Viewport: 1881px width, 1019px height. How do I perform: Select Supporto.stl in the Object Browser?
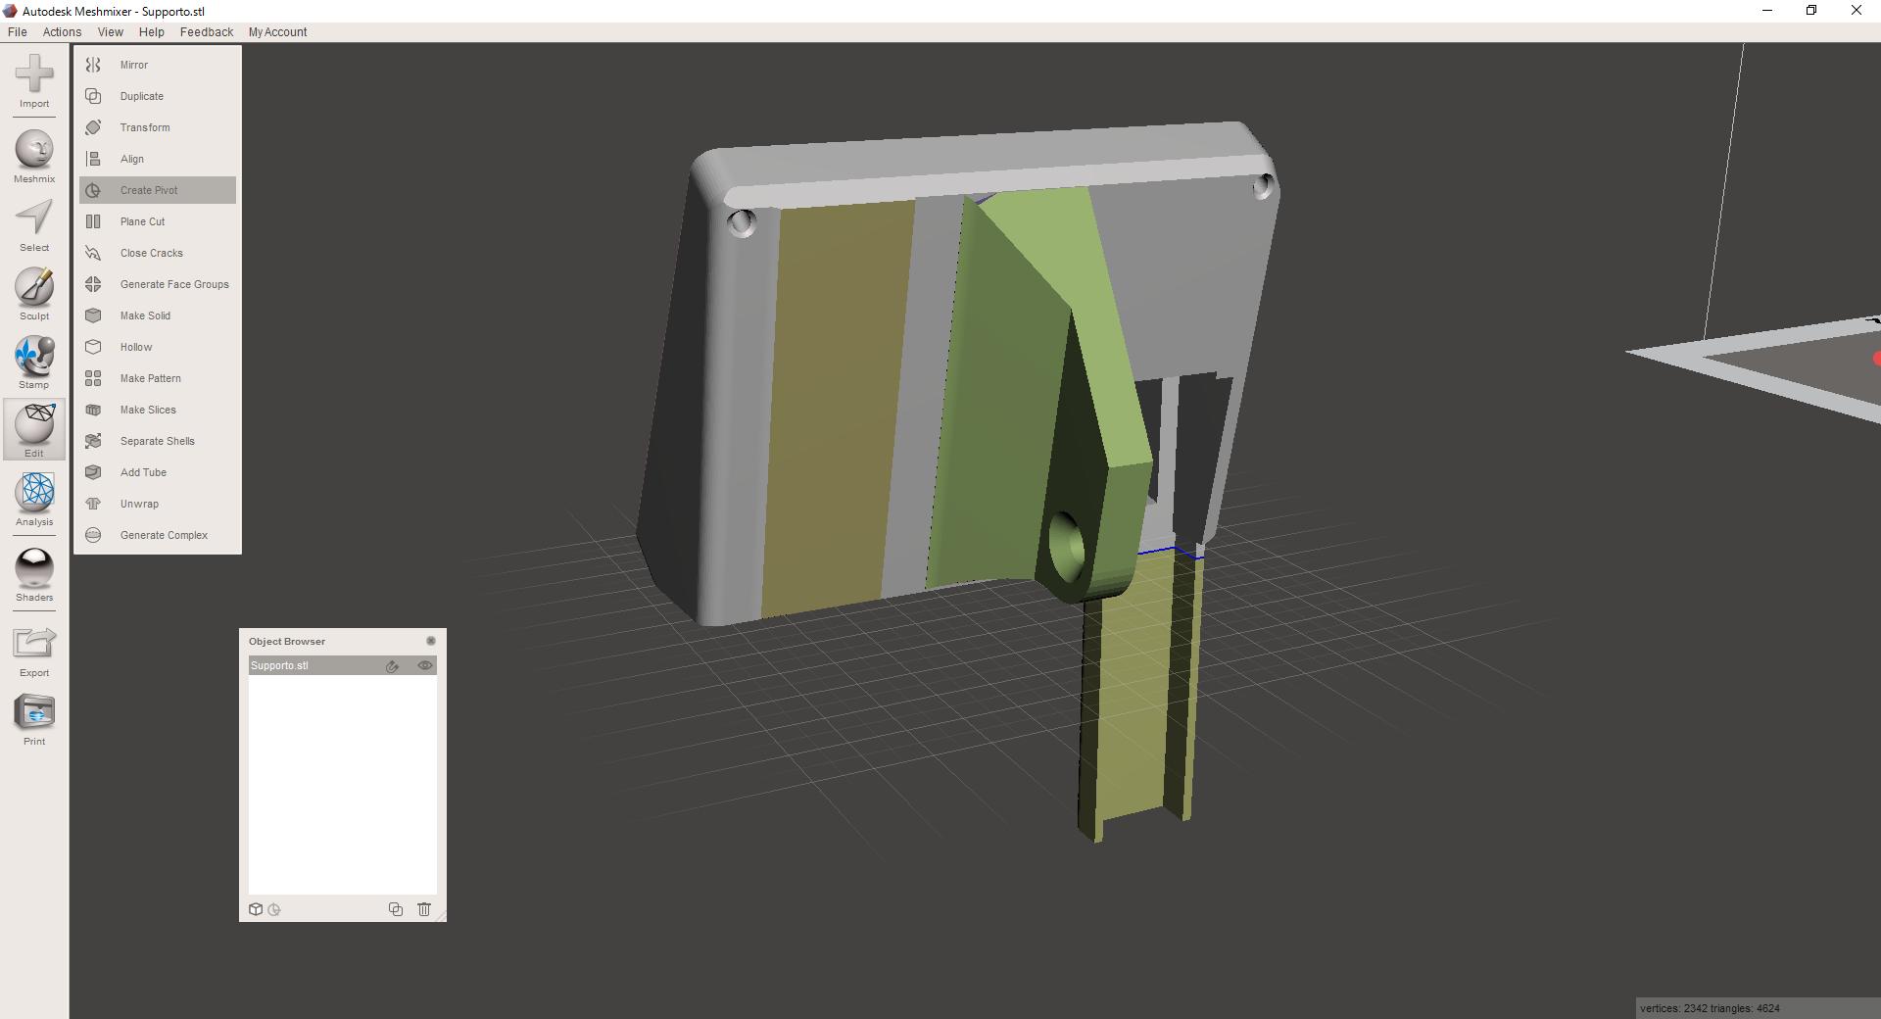point(342,665)
